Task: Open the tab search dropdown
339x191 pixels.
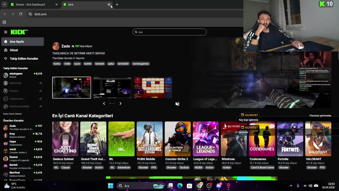Action: pos(5,5)
